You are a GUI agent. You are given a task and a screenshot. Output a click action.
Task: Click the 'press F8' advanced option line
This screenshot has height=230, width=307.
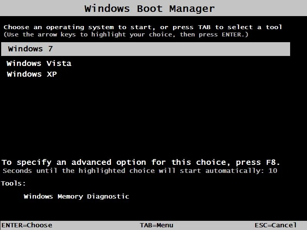[141, 162]
